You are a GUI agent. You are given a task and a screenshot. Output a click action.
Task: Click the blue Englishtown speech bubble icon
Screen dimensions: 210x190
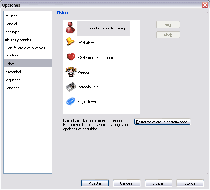click(x=71, y=101)
